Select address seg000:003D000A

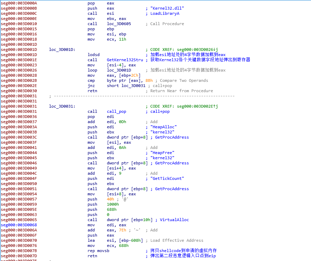(19, 3)
